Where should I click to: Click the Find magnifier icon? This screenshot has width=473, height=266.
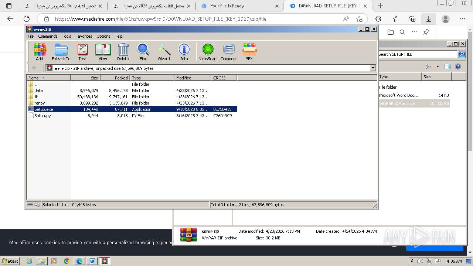pyautogui.click(x=143, y=52)
